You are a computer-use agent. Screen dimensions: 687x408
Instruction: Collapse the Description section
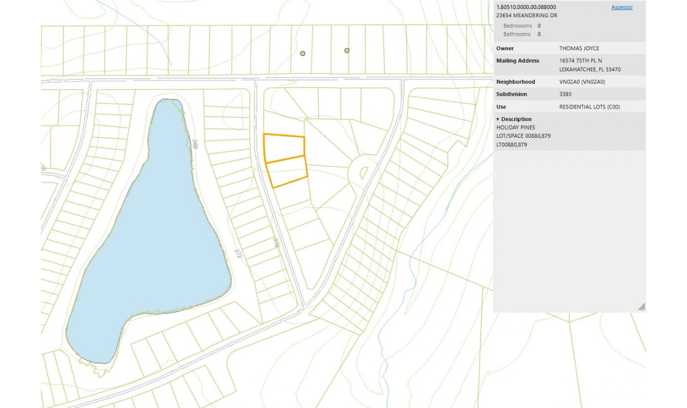498,119
